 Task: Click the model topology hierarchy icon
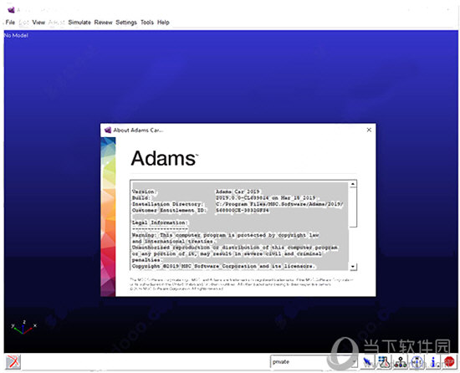(x=400, y=362)
